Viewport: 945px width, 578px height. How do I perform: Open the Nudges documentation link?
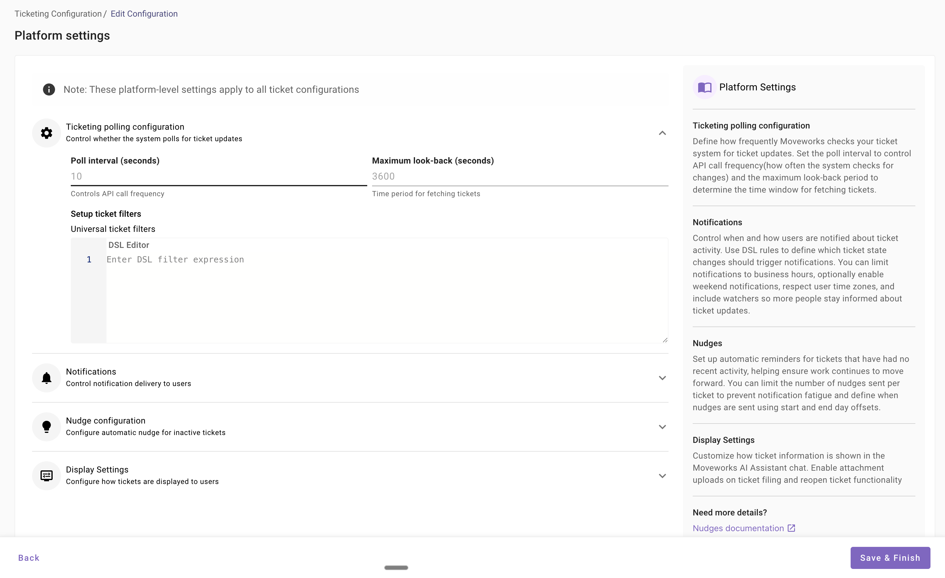[x=738, y=528]
